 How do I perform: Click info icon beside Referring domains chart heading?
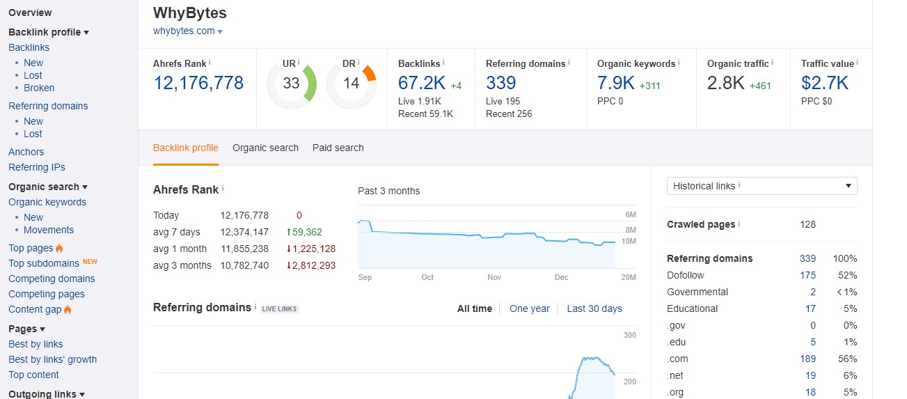coord(255,306)
